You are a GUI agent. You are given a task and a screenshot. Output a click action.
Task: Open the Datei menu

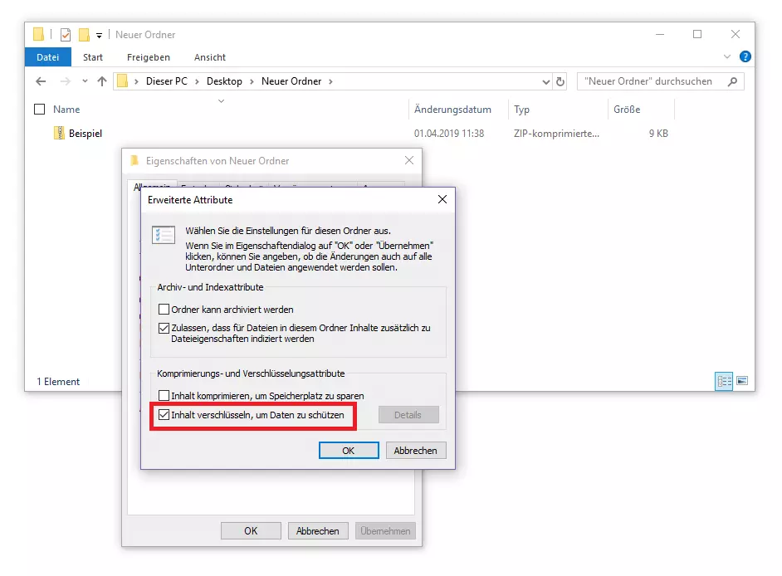pos(48,57)
